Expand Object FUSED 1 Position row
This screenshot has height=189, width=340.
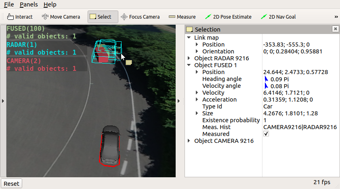(197, 72)
